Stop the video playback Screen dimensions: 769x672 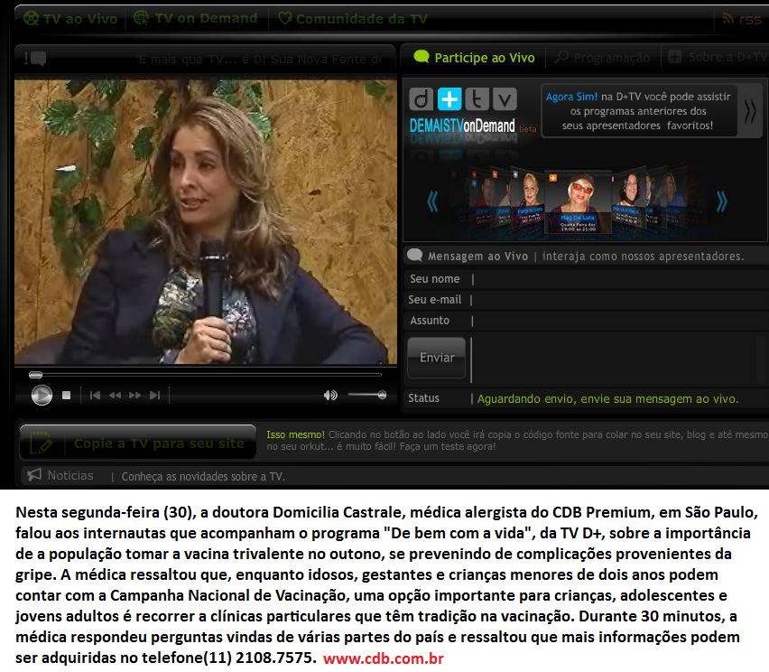point(66,395)
